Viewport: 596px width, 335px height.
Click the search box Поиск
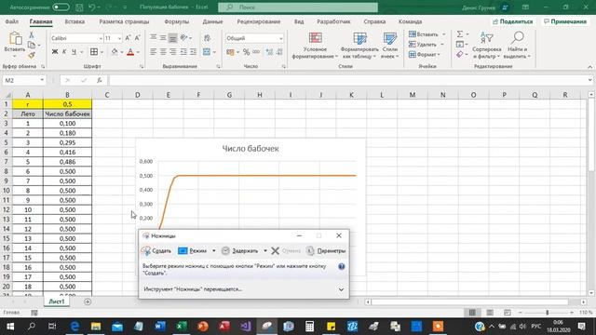pos(298,7)
